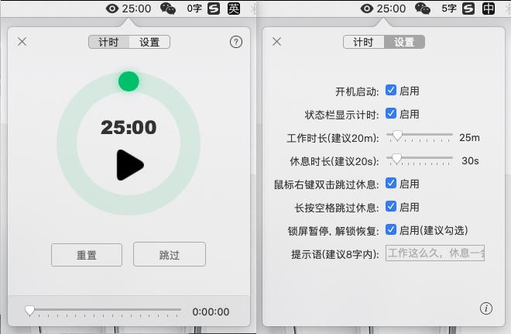This screenshot has width=511, height=334.
Task: Start the timer with the play button
Action: click(x=130, y=165)
